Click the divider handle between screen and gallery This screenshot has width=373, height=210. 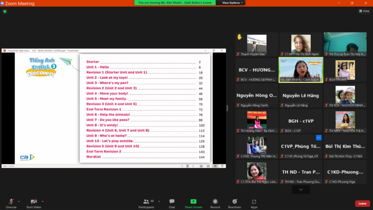[x=227, y=108]
